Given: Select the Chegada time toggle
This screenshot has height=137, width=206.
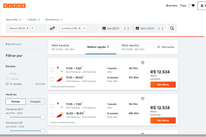Looking at the screenshot, I should 35,101.
